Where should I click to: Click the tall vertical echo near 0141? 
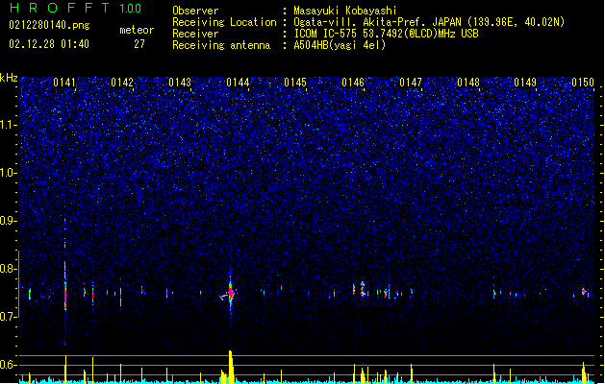pos(65,287)
